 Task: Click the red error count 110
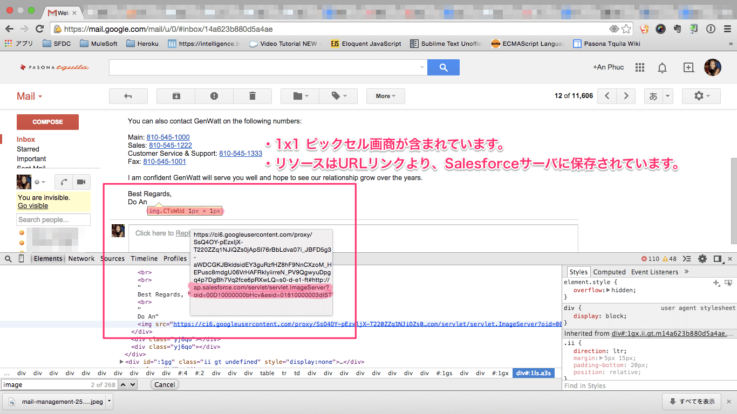(x=651, y=259)
